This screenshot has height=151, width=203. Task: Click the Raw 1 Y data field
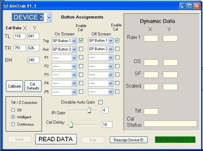coord(170,38)
